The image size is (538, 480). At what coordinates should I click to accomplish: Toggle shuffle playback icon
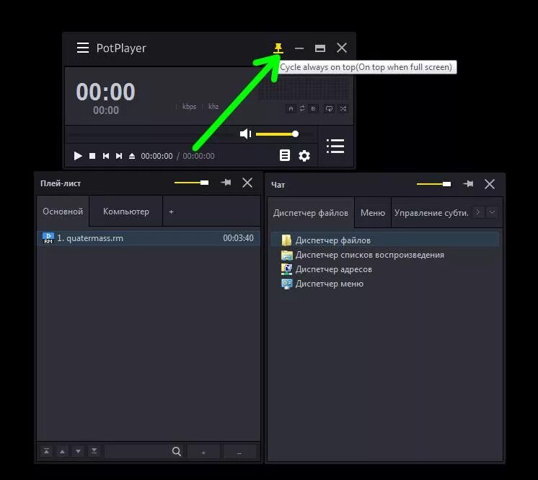coord(343,109)
